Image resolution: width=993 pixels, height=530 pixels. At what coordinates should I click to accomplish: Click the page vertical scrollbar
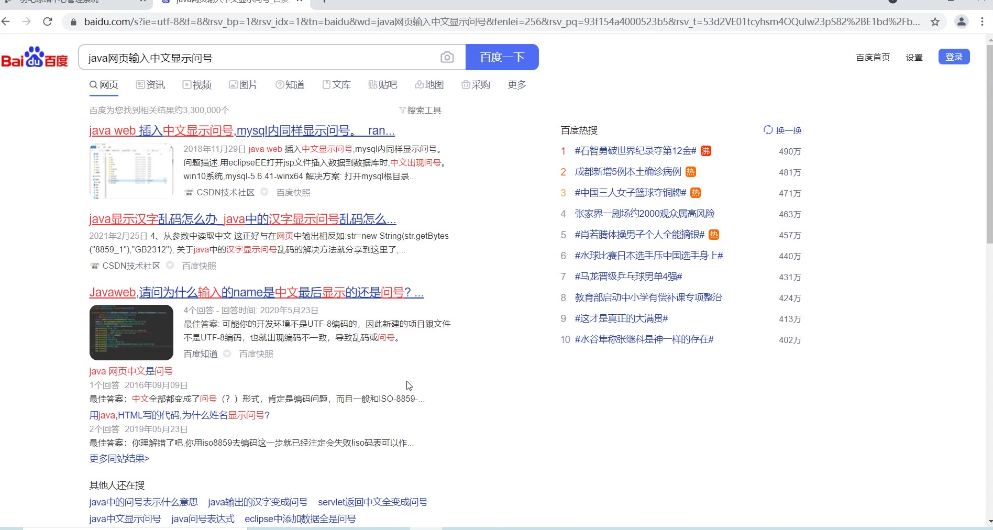pos(989,144)
